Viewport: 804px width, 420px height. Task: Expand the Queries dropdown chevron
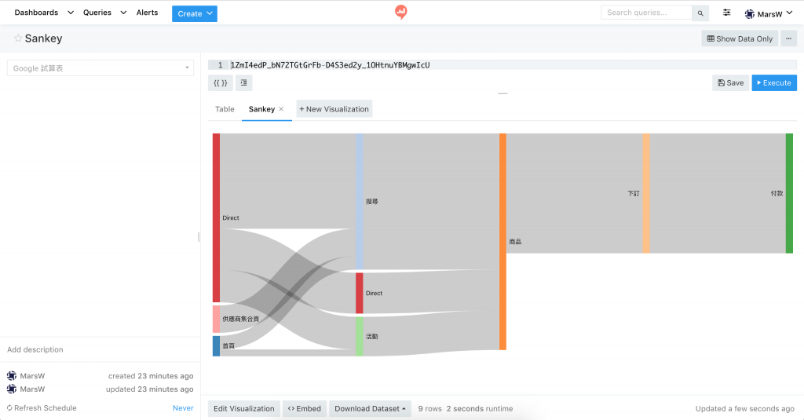pyautogui.click(x=123, y=13)
